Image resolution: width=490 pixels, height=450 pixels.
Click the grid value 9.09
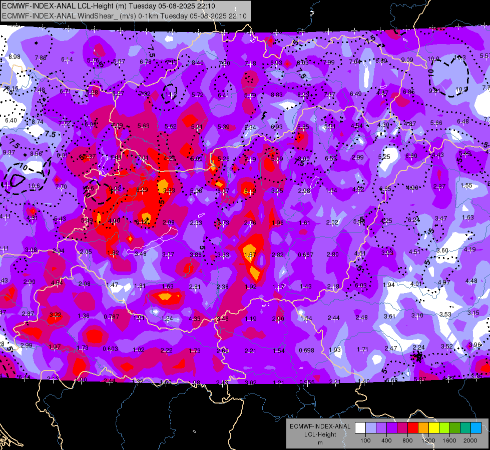407,59
